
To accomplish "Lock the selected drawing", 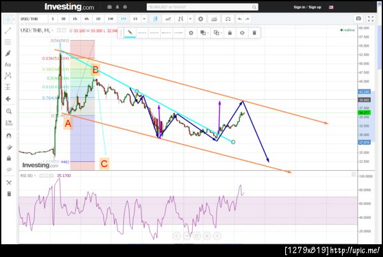I will [230, 33].
